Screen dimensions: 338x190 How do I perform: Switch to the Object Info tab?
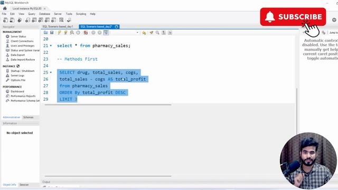point(10,185)
